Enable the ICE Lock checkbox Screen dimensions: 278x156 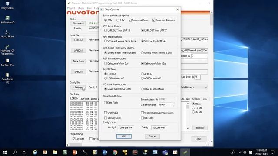[147, 118]
